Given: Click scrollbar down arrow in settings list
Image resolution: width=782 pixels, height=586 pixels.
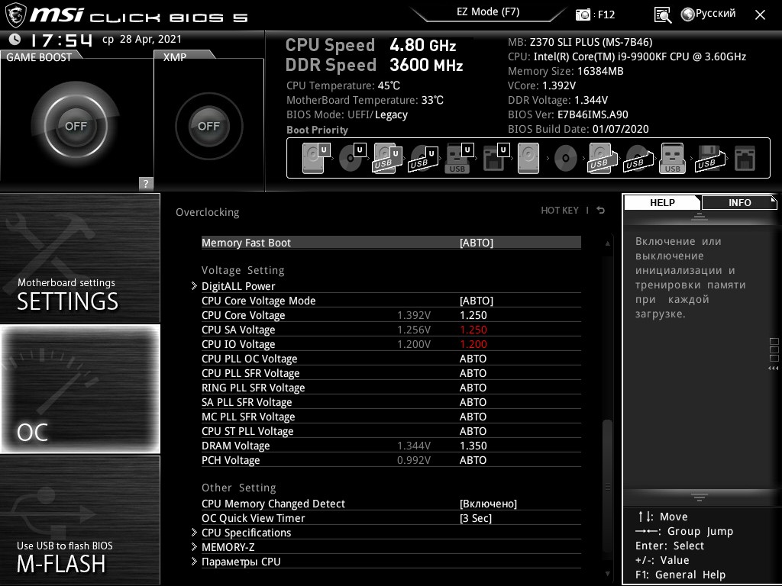Looking at the screenshot, I should click(x=607, y=574).
